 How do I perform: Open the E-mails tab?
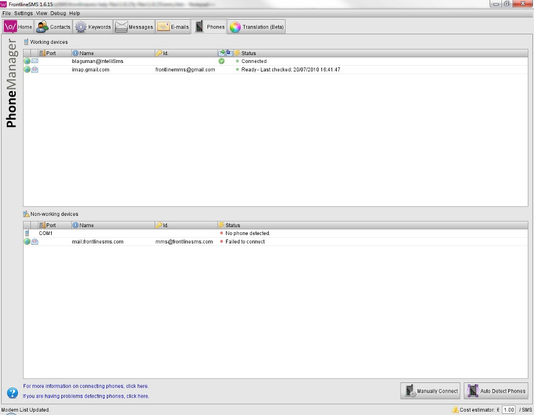173,27
